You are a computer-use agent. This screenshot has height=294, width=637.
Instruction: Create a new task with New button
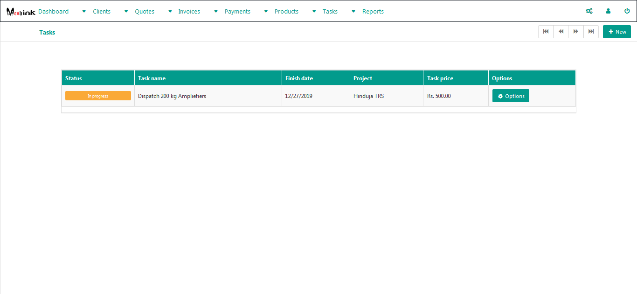coord(616,32)
